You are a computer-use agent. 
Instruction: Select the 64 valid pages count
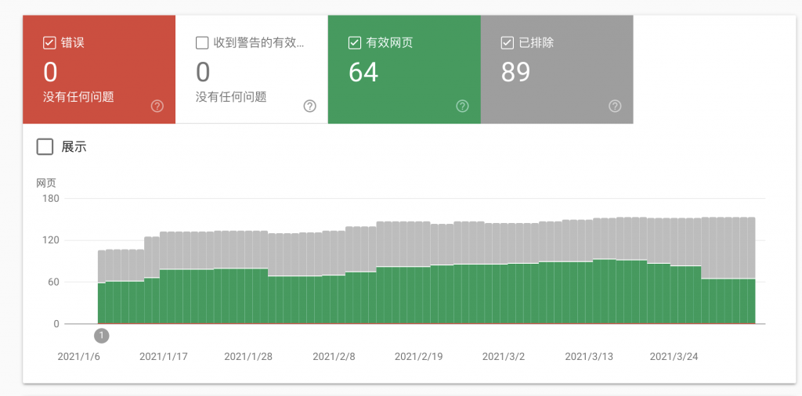click(x=363, y=73)
